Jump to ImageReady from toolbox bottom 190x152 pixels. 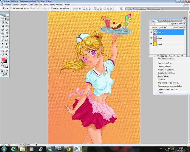pos(4,74)
